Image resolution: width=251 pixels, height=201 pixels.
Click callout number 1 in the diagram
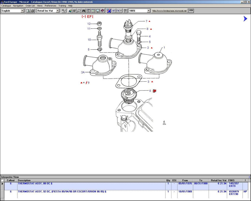click(x=164, y=47)
